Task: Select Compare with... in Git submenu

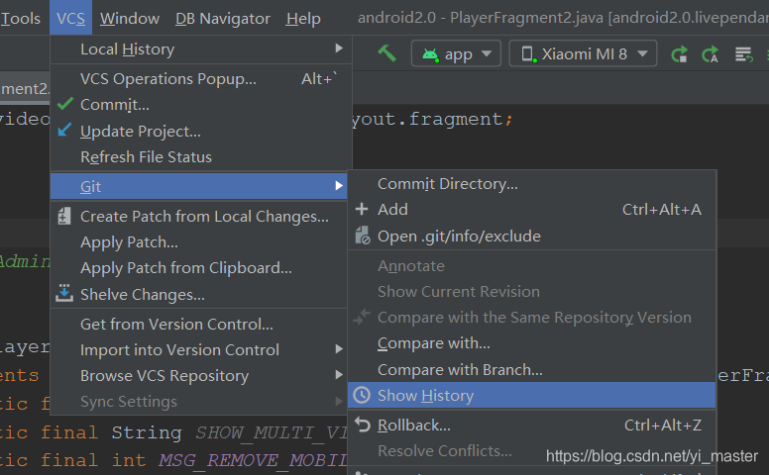Action: tap(531, 343)
